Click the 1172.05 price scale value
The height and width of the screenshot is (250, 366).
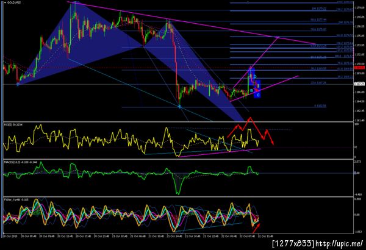[x=359, y=54]
